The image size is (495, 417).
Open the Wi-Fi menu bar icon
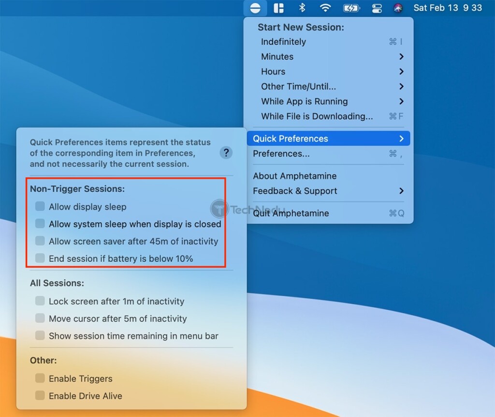(325, 8)
